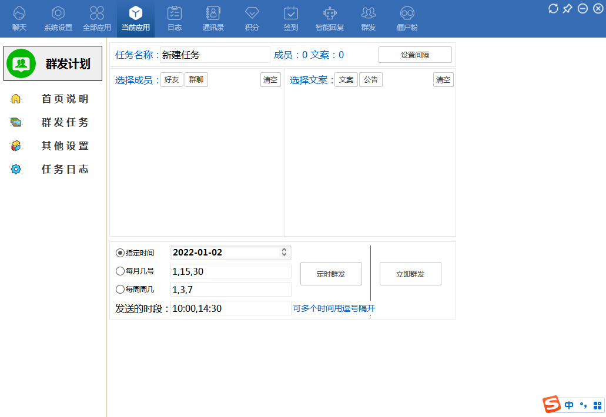Viewport: 606px width, 417px height.
Task: Click the date field spinner arrows
Action: point(284,252)
